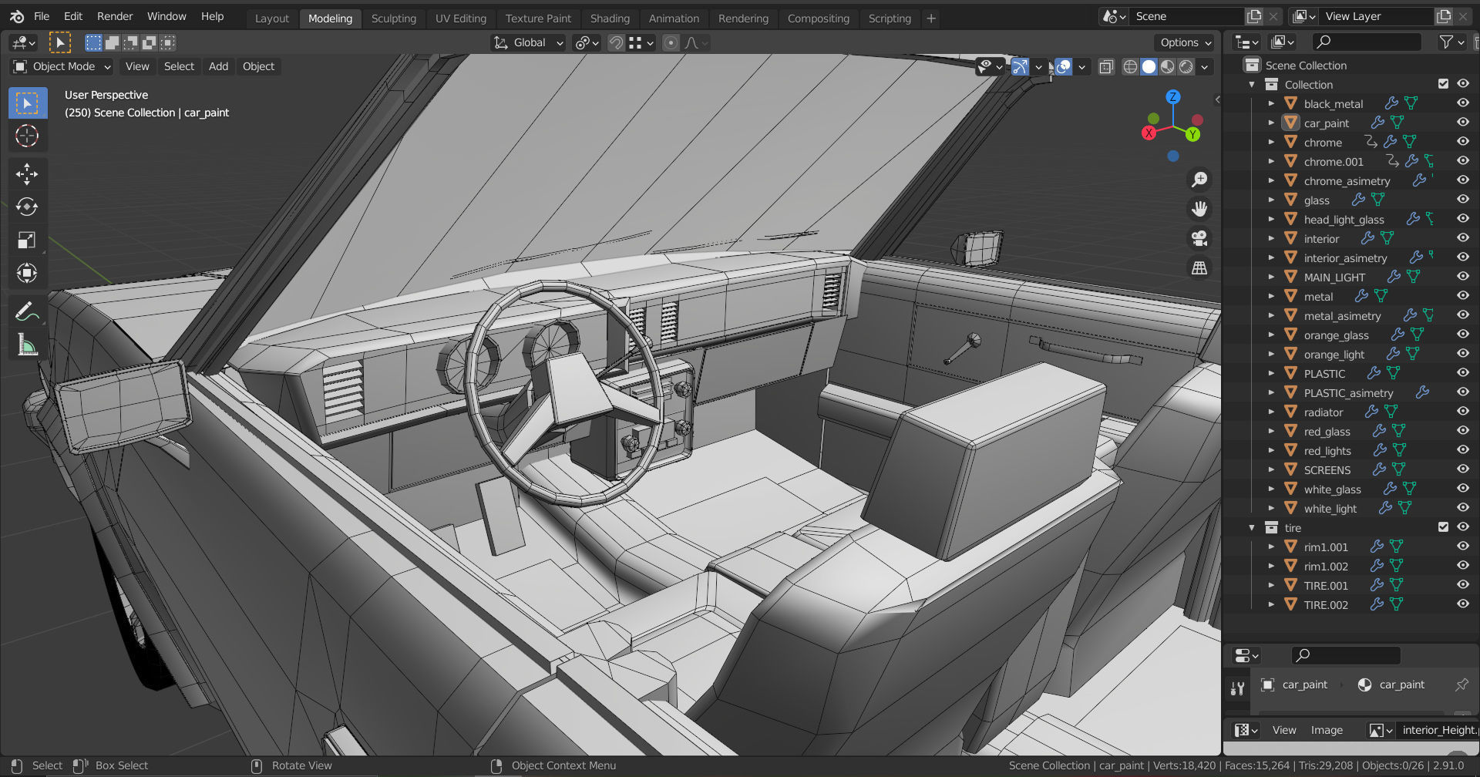The height and width of the screenshot is (777, 1480).
Task: Click the outliner search field
Action: [x=1366, y=42]
